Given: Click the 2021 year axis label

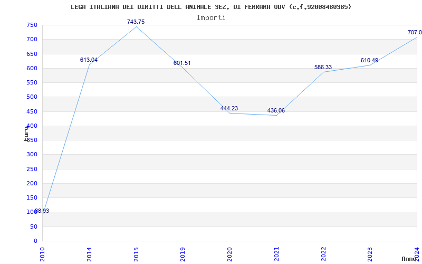Looking at the screenshot, I should (x=276, y=254).
